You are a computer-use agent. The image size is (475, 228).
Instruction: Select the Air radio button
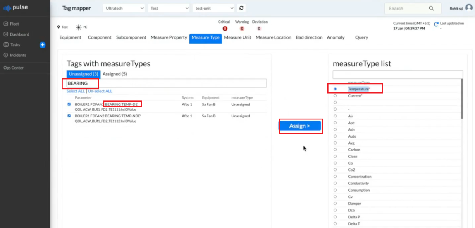click(335, 116)
